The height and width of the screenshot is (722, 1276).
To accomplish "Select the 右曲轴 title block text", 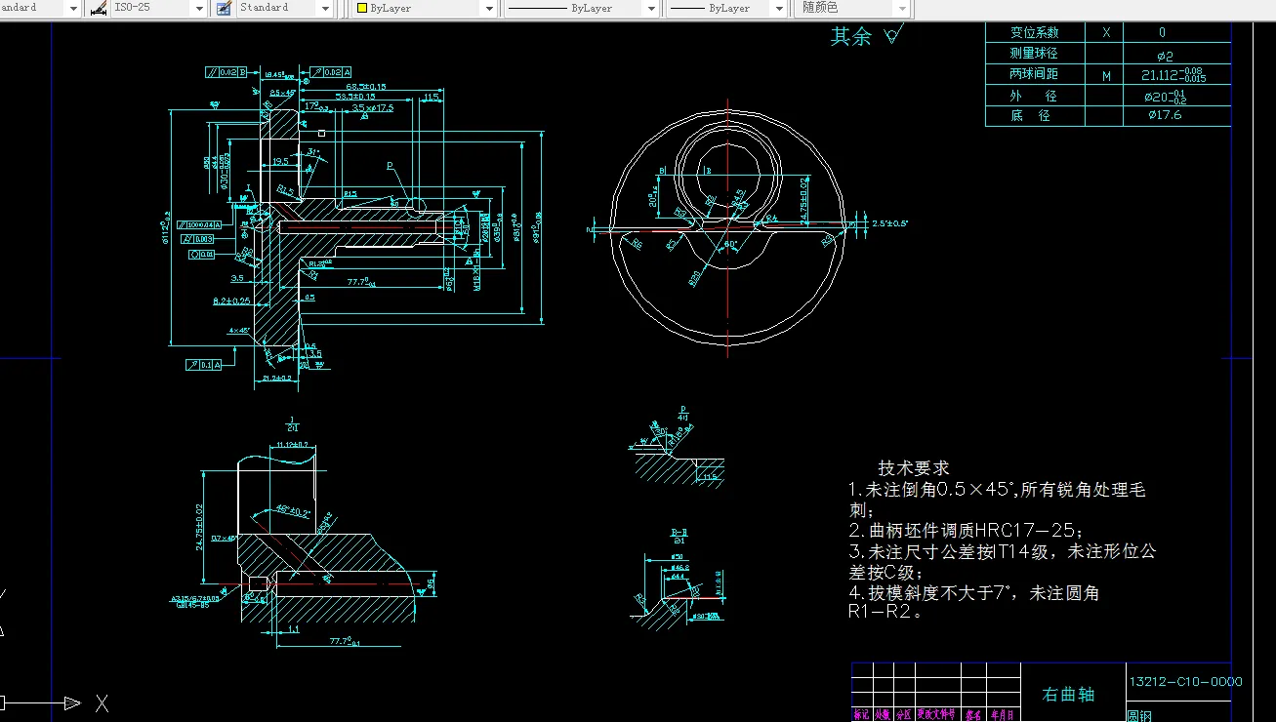I will click(1068, 695).
